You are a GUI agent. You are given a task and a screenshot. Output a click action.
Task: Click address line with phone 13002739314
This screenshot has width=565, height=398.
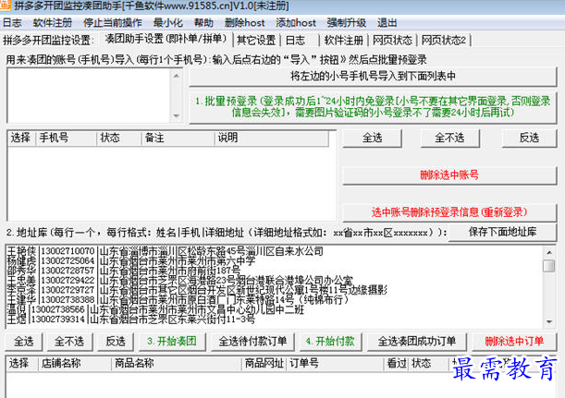131,319
